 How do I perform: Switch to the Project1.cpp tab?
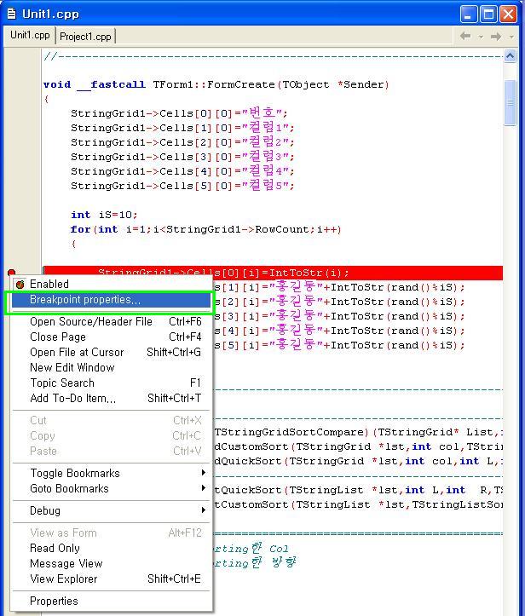85,37
